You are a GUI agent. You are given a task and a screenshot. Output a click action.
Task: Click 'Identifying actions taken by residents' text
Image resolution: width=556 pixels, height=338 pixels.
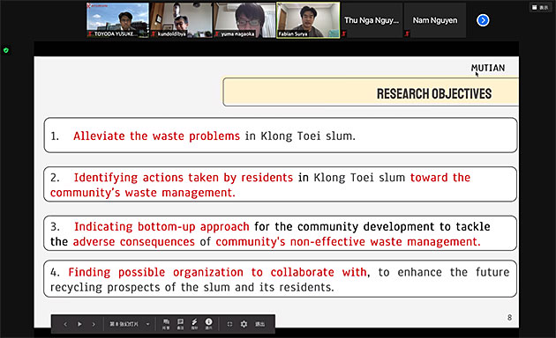coord(184,178)
